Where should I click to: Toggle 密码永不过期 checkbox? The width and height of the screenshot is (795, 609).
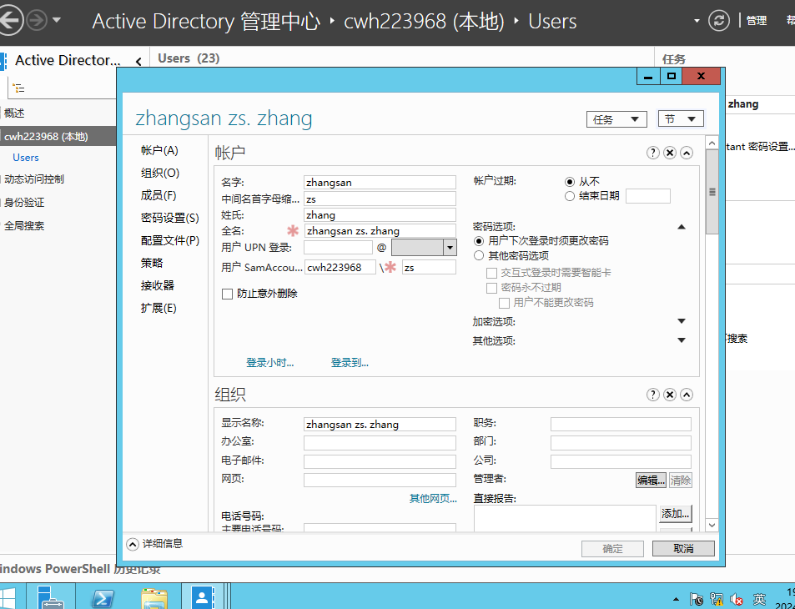click(x=491, y=288)
